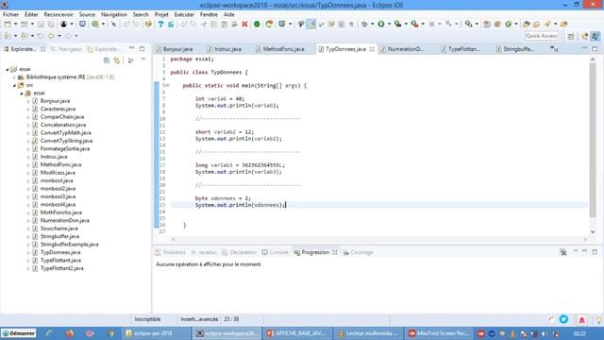Screen dimensions: 604x340
Task: Click the red notification icon in status bar
Action: click(x=581, y=319)
